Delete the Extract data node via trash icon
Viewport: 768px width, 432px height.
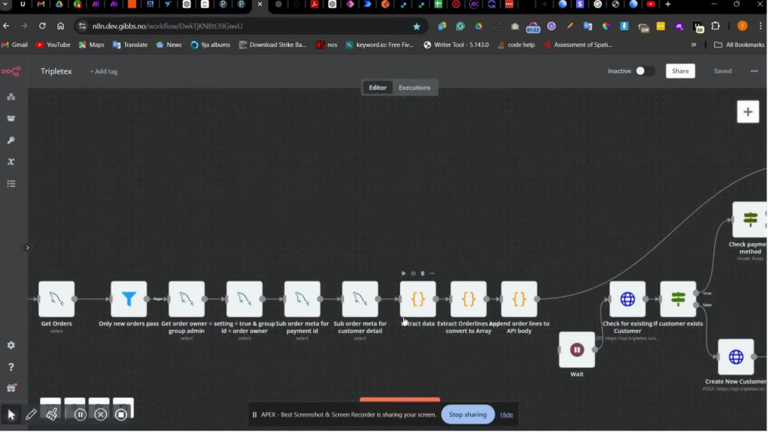(422, 273)
